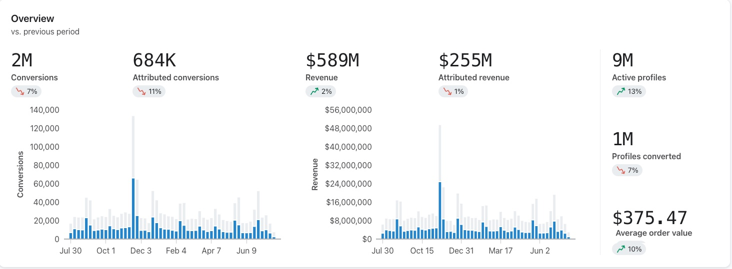Click the Overview heading
The width and height of the screenshot is (732, 269).
click(32, 19)
